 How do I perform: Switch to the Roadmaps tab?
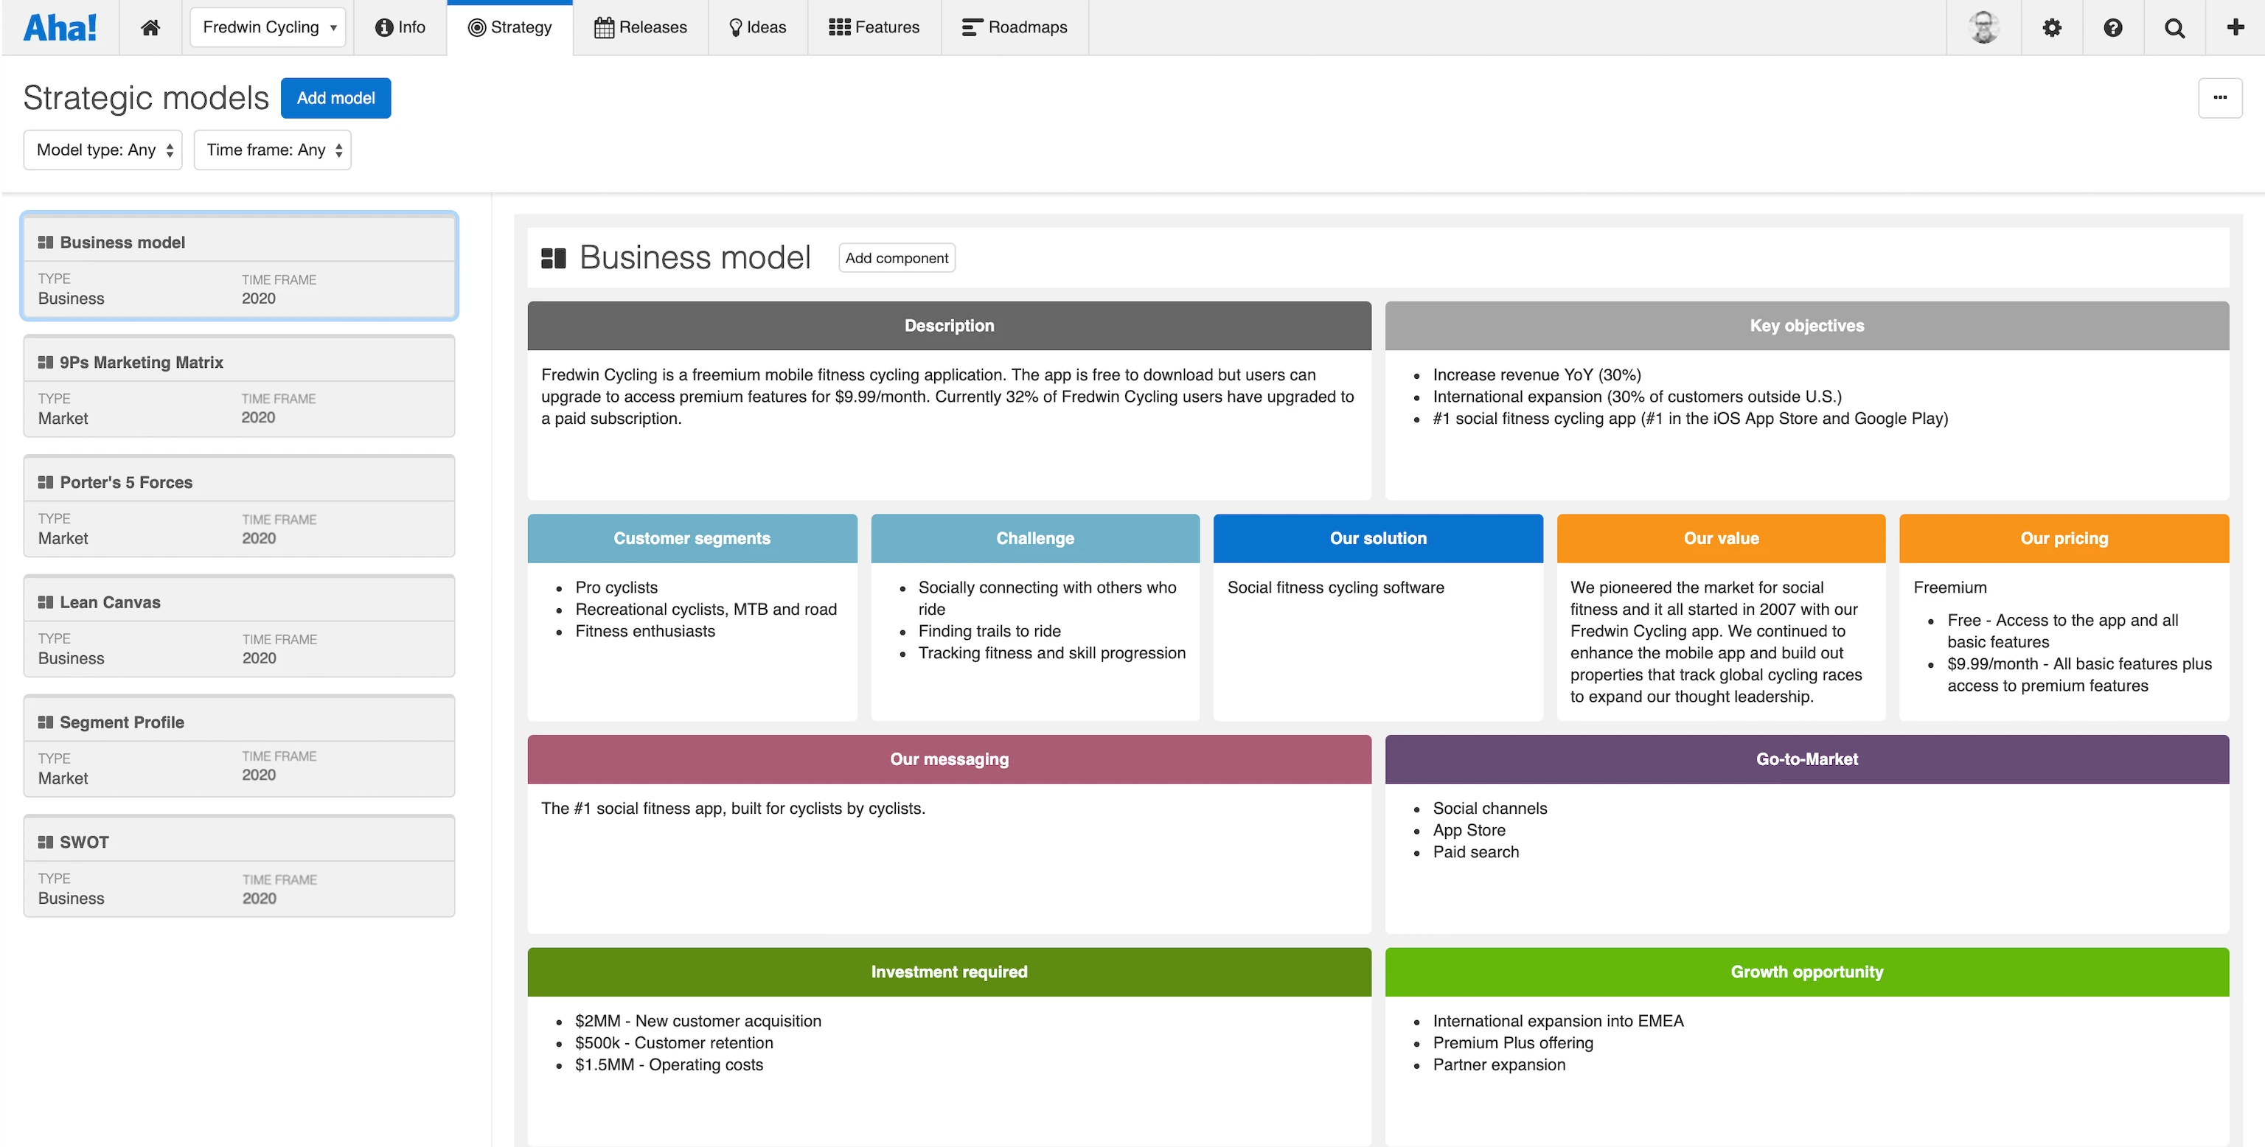(x=1014, y=27)
